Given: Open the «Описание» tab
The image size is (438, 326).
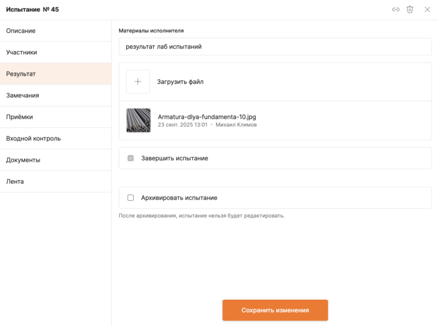Looking at the screenshot, I should [x=55, y=31].
